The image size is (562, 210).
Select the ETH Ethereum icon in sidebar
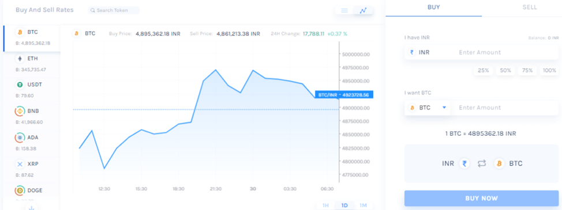(20, 59)
